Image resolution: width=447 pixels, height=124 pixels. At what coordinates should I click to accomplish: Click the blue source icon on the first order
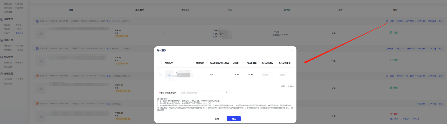(x=37, y=21)
